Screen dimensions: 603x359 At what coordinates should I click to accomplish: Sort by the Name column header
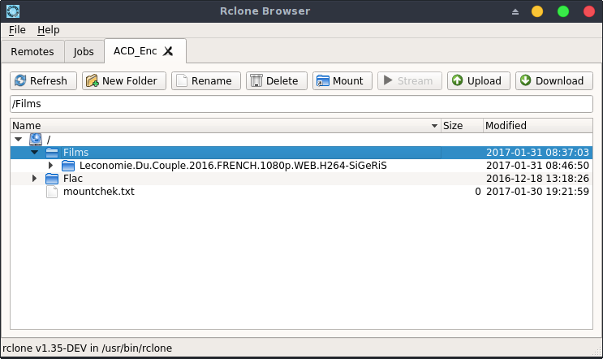pos(226,125)
